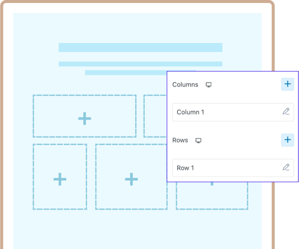Image resolution: width=299 pixels, height=249 pixels.
Task: Edit Column 1 using its pencil icon
Action: pos(286,111)
